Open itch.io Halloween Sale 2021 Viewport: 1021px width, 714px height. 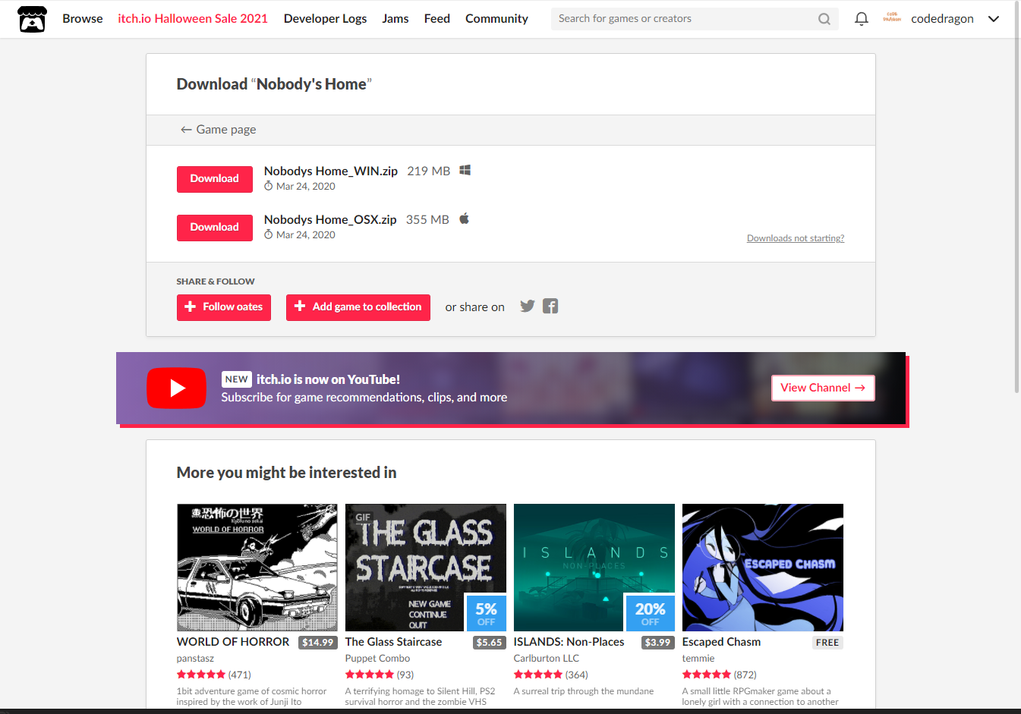(x=193, y=19)
